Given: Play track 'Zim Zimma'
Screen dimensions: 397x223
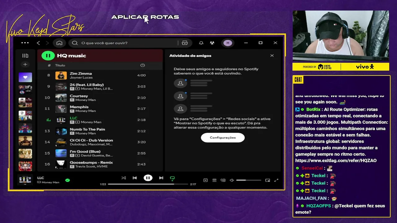Looking at the screenshot, I should (x=81, y=73).
